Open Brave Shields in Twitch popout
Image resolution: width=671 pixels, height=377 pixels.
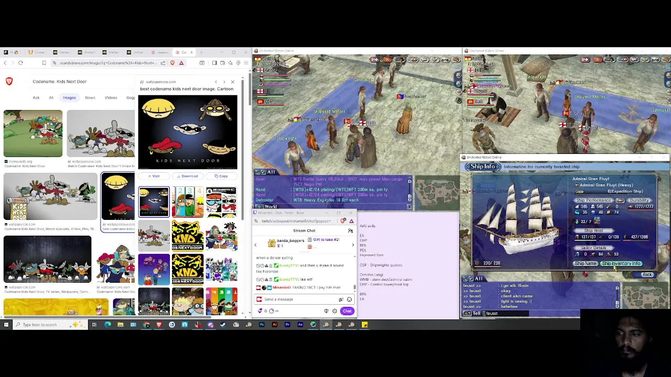click(x=343, y=221)
